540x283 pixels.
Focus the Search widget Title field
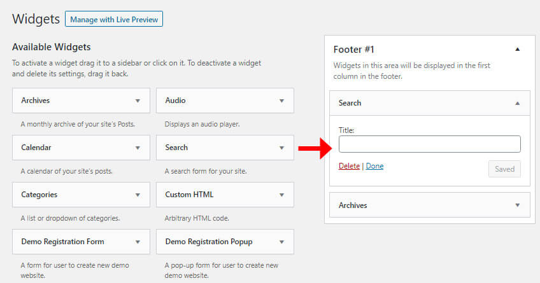[429, 144]
